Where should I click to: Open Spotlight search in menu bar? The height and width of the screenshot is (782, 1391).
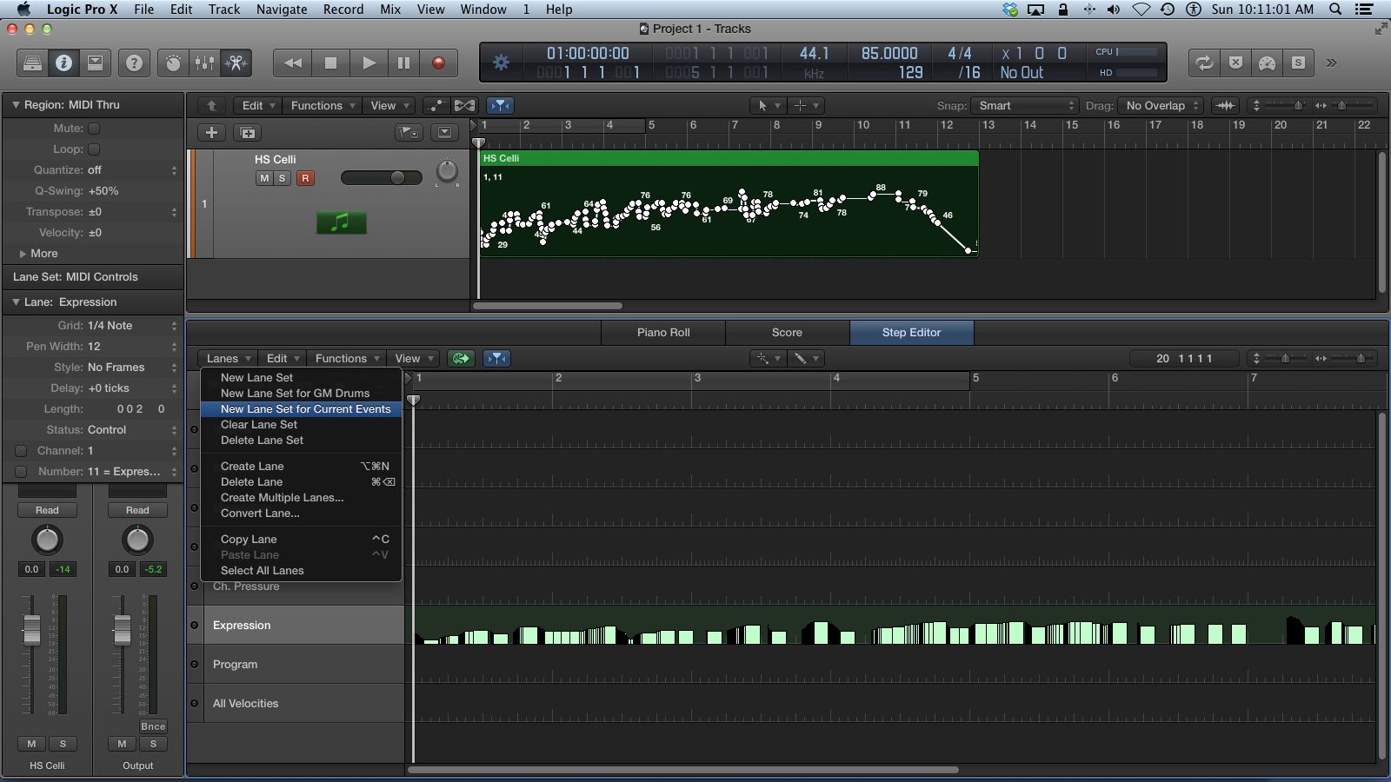1335,10
